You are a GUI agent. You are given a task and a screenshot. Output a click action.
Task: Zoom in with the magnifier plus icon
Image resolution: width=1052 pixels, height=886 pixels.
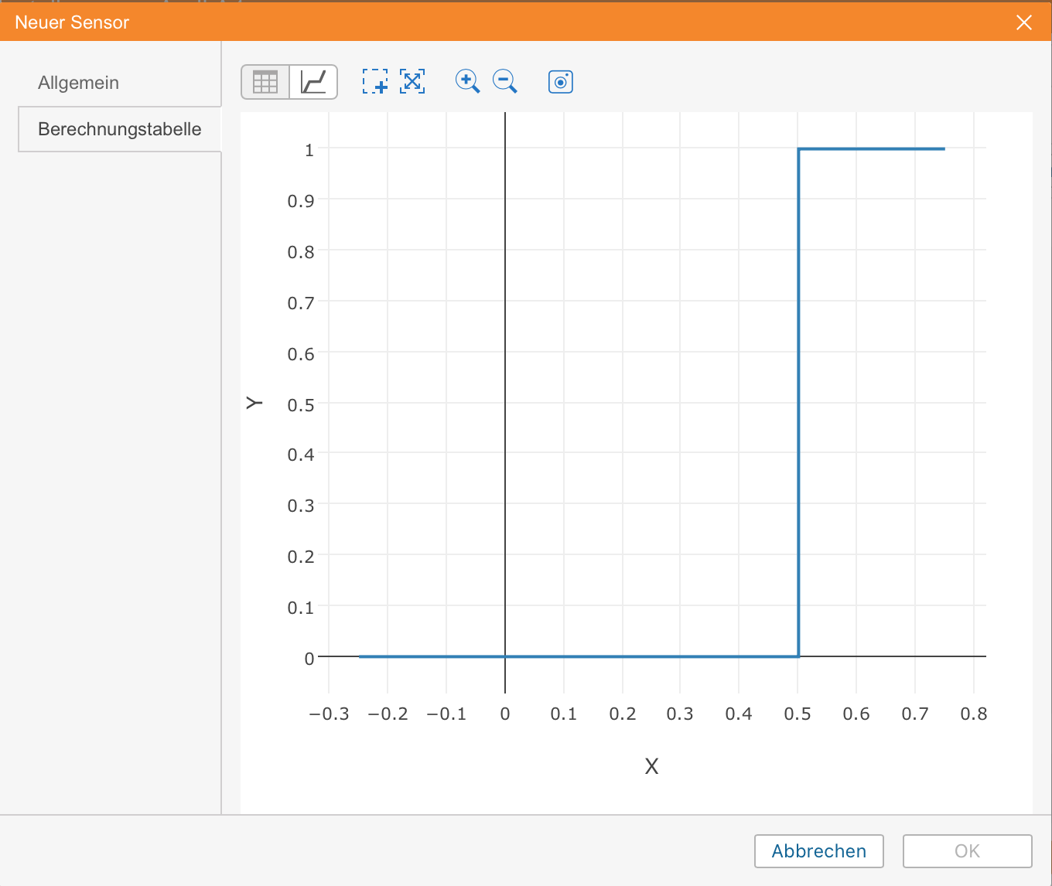coord(467,81)
